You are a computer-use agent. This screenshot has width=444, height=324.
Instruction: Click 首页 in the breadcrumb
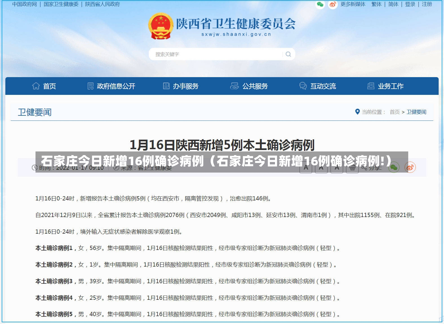pos(395,112)
